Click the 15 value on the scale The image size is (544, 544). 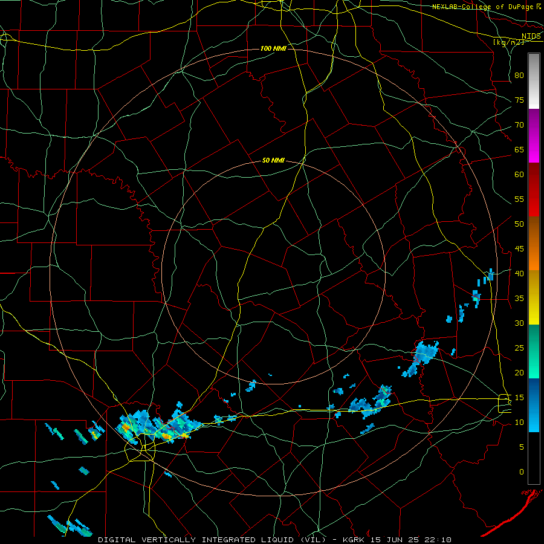pyautogui.click(x=519, y=397)
